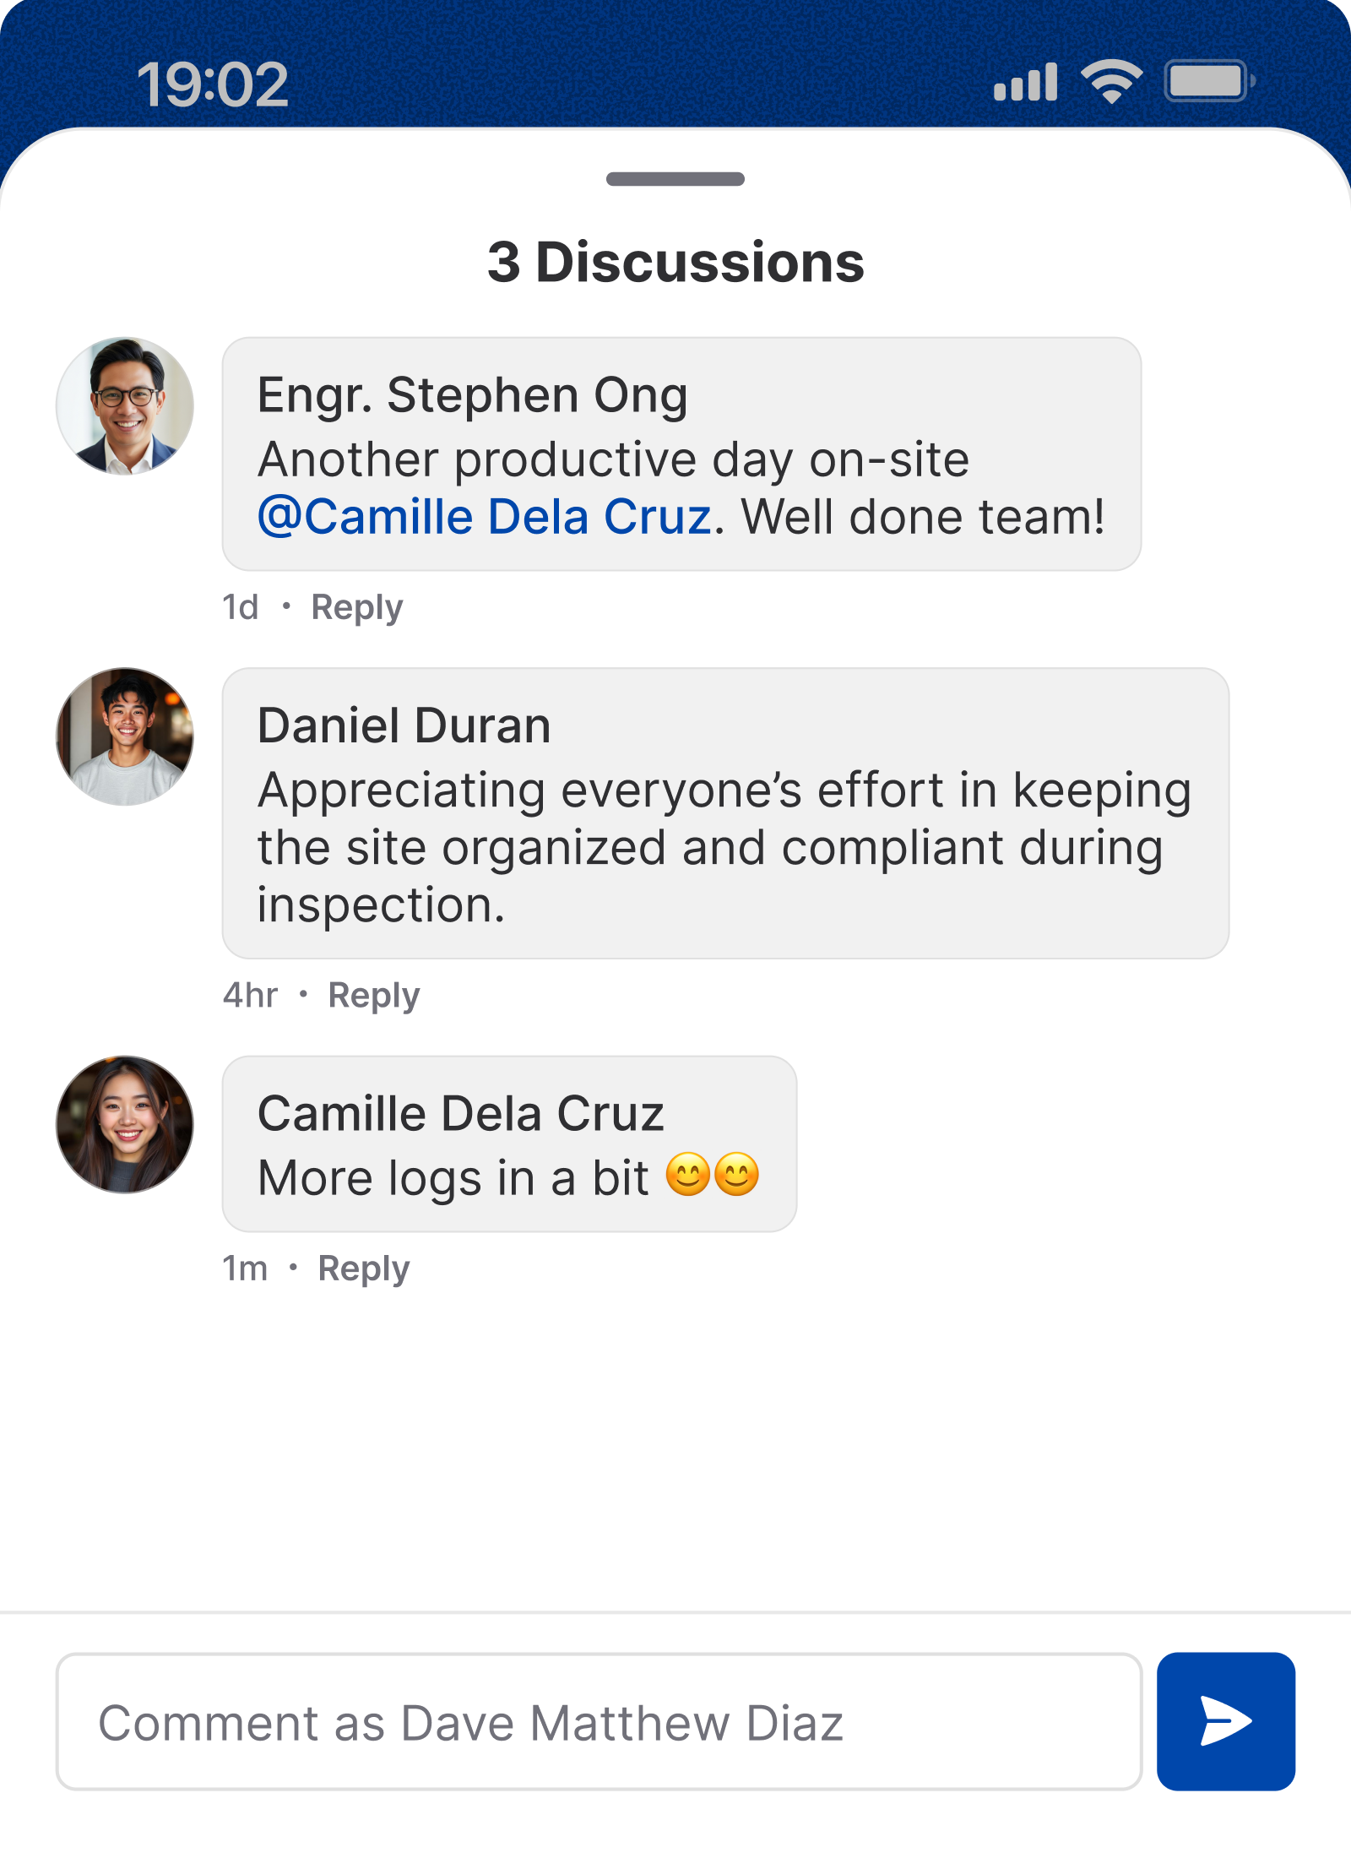The height and width of the screenshot is (1858, 1351).
Task: Select Daniel Duran's inspection comment bubble
Action: pos(724,847)
